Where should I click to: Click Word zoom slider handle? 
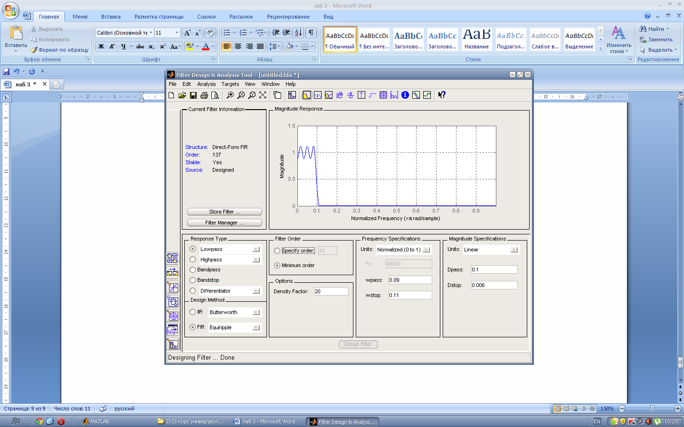click(652, 408)
